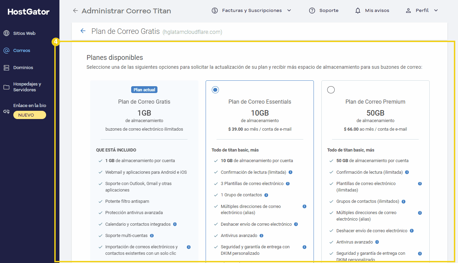Click info icon next to Calendario y contactos integrados

pos(175,224)
